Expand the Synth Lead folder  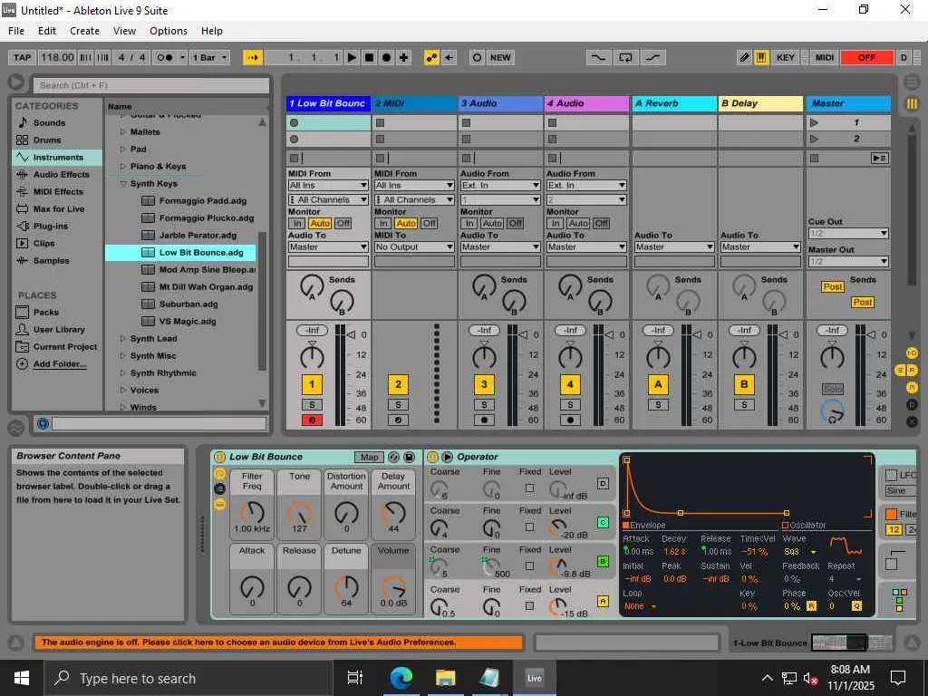tap(123, 339)
